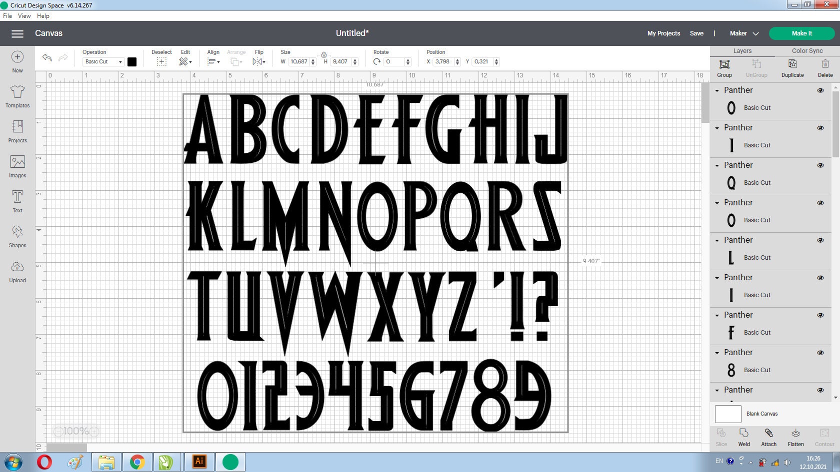Collapse the first Panther layer entry
This screenshot has width=840, height=472.
717,90
